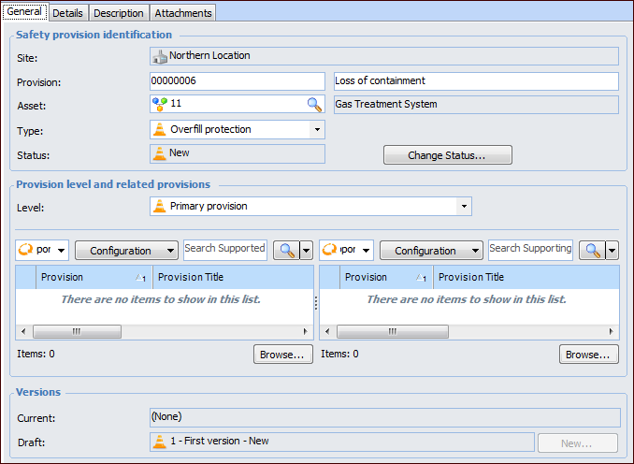
Task: Click the Search Supporting input box
Action: (530, 250)
